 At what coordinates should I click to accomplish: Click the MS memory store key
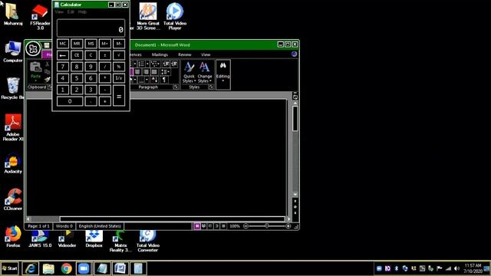pos(91,44)
